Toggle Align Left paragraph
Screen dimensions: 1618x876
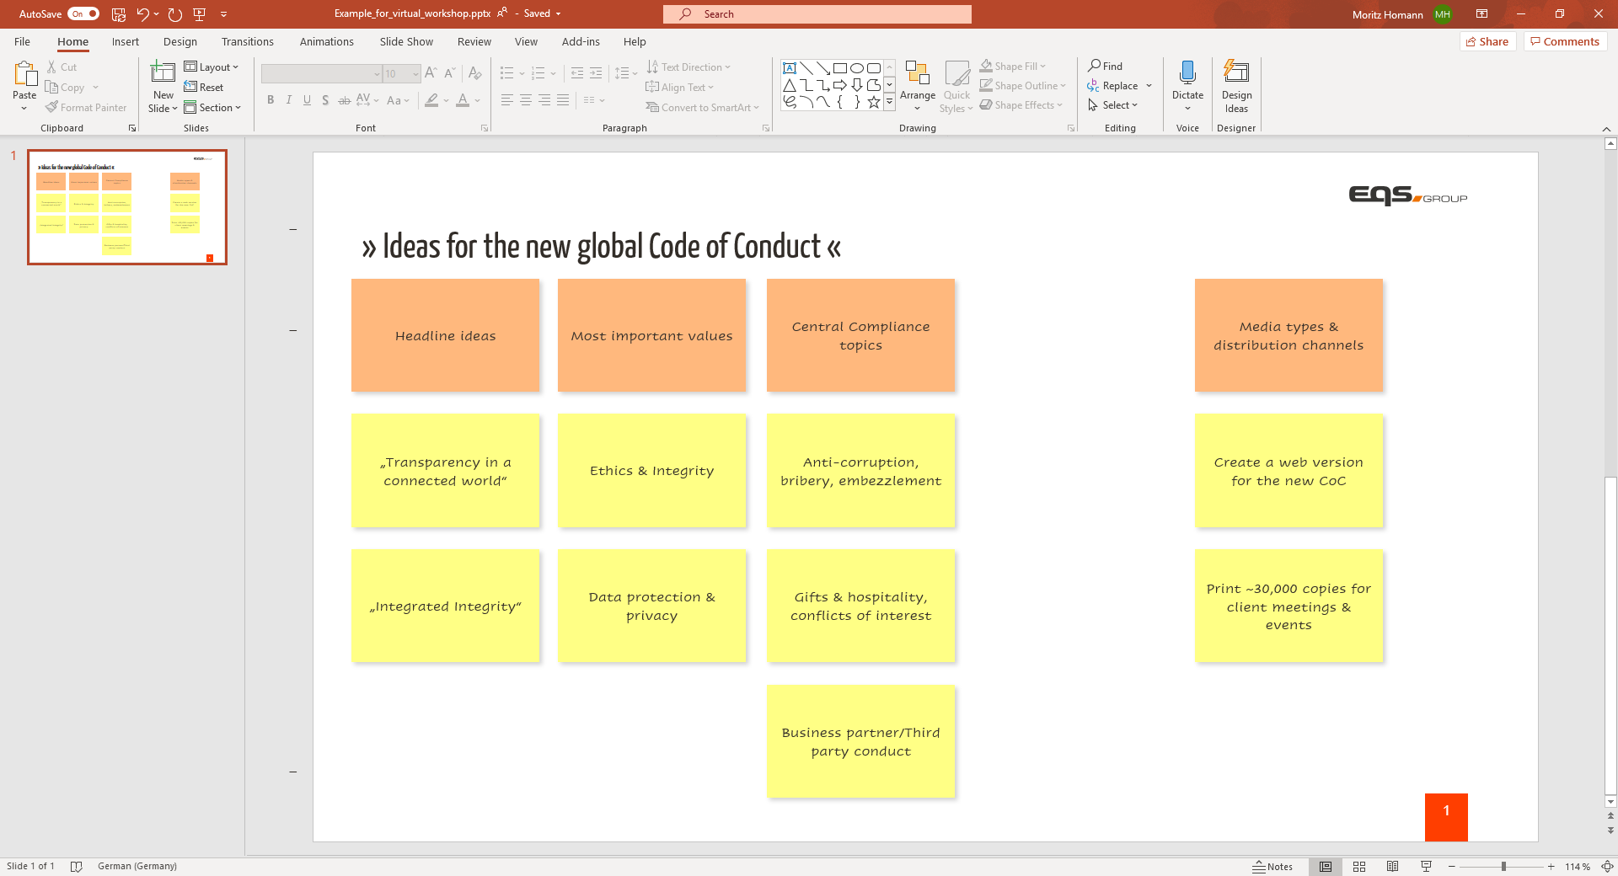(x=506, y=100)
